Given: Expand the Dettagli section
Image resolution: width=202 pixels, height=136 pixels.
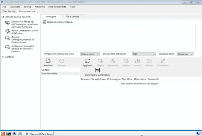Looking at the screenshot, I should [3, 57].
